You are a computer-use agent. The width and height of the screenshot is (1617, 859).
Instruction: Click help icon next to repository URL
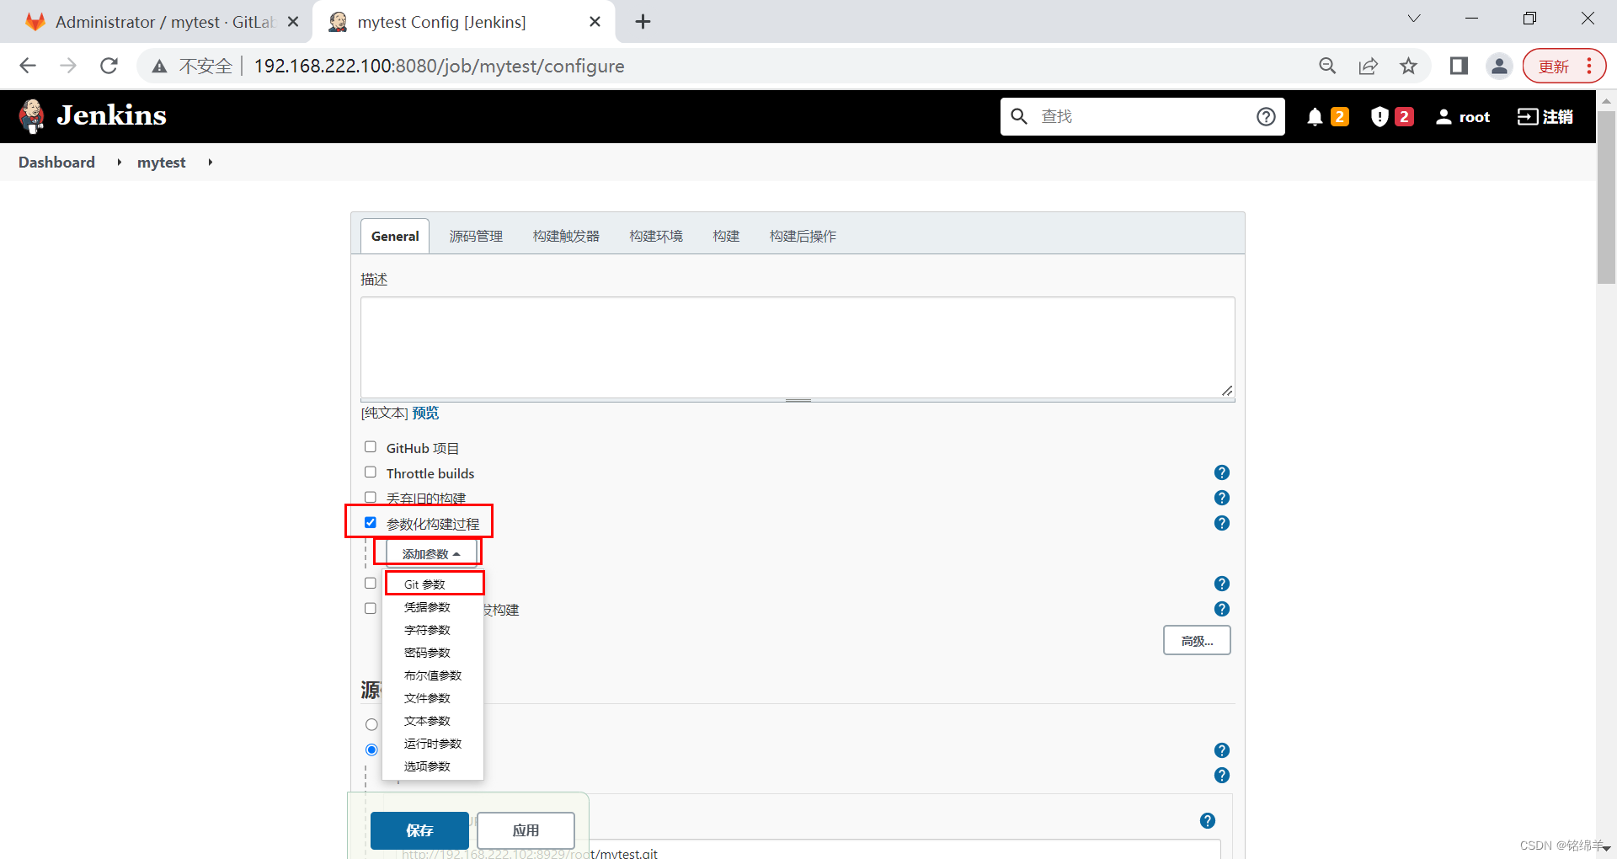[1208, 821]
